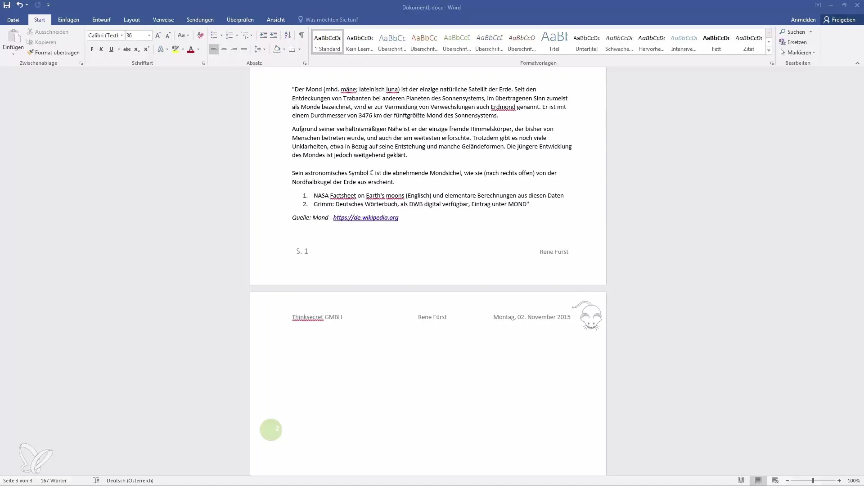Switch to Einfügen tab
Viewport: 864px width, 486px height.
(68, 20)
